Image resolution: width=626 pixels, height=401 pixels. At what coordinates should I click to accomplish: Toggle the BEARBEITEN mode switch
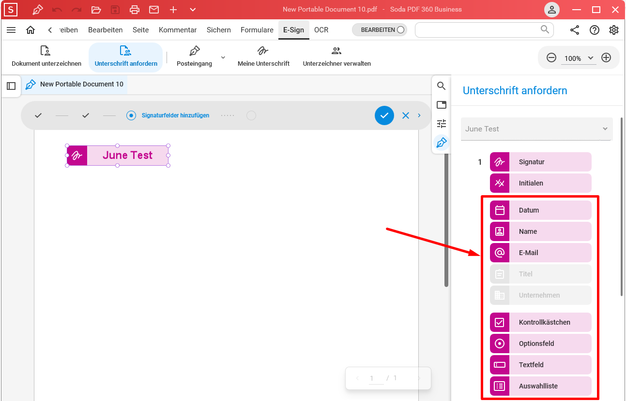pyautogui.click(x=380, y=30)
